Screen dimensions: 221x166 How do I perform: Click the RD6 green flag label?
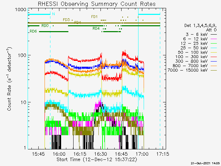click(33, 31)
